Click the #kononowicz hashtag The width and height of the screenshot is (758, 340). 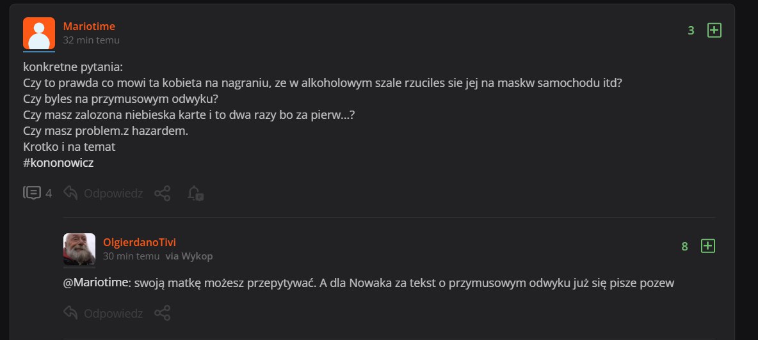[x=58, y=163]
